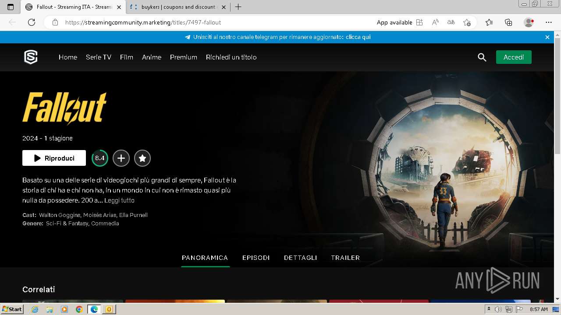Open the Anime section
This screenshot has width=561, height=315.
(x=152, y=57)
